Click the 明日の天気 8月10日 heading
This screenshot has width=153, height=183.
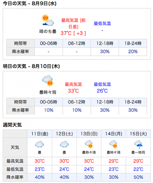(31, 66)
